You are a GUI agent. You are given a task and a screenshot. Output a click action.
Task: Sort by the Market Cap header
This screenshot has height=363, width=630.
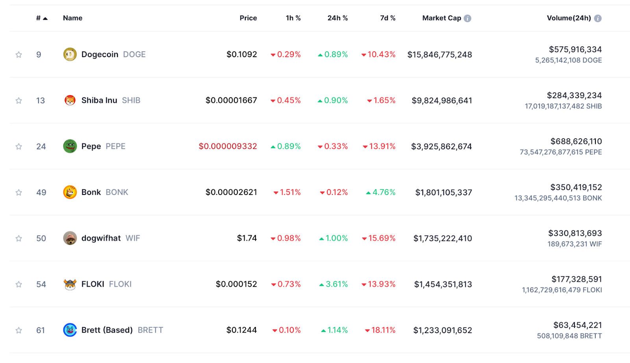[441, 18]
